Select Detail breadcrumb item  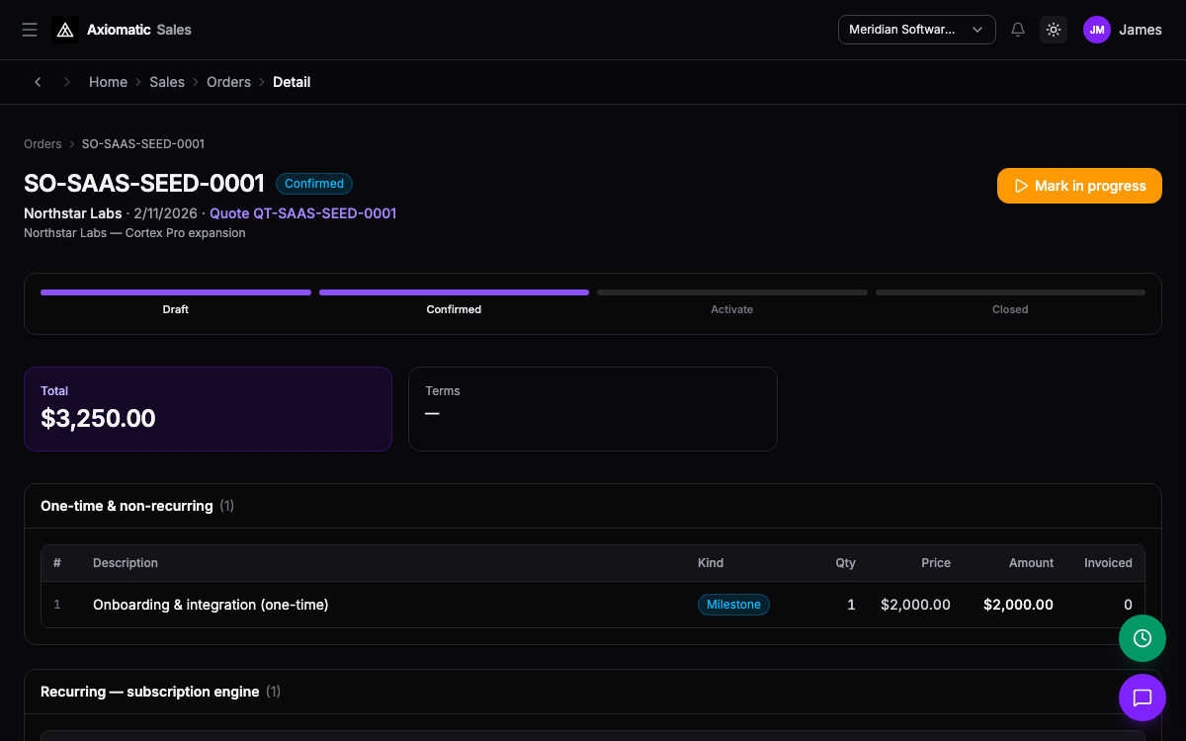(x=292, y=82)
